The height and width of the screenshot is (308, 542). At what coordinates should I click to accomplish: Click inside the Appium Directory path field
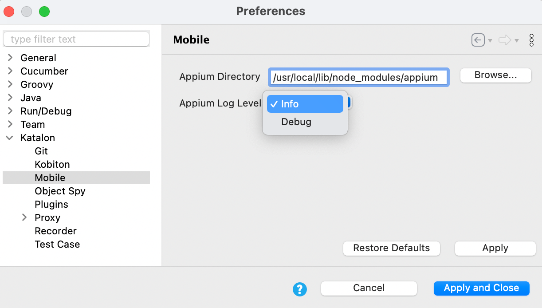click(x=358, y=77)
